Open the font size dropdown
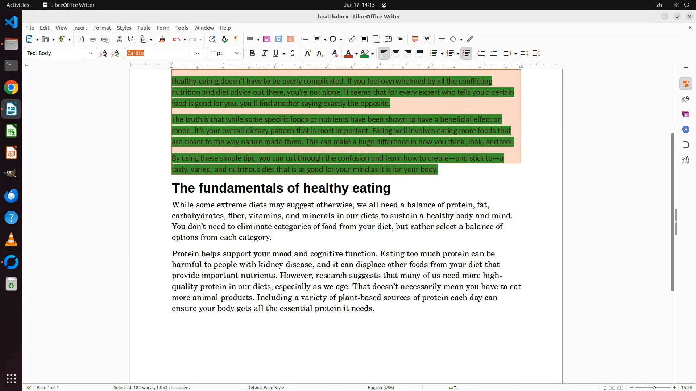This screenshot has height=391, width=696. (237, 54)
